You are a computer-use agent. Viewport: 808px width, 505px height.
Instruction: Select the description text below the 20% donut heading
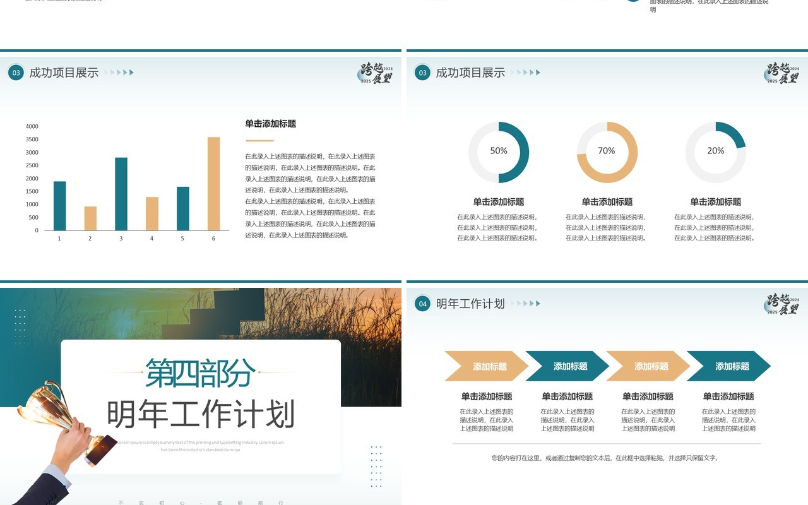(x=716, y=228)
